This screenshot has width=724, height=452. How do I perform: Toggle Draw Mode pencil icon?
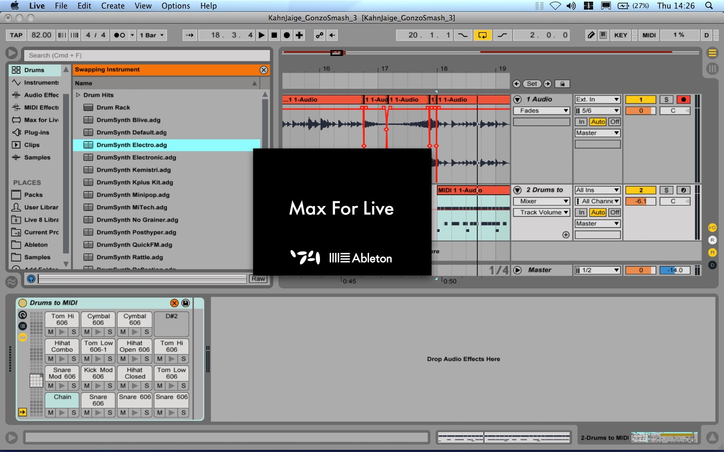click(591, 35)
